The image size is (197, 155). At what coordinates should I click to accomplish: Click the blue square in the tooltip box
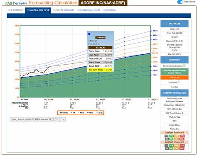89,34
